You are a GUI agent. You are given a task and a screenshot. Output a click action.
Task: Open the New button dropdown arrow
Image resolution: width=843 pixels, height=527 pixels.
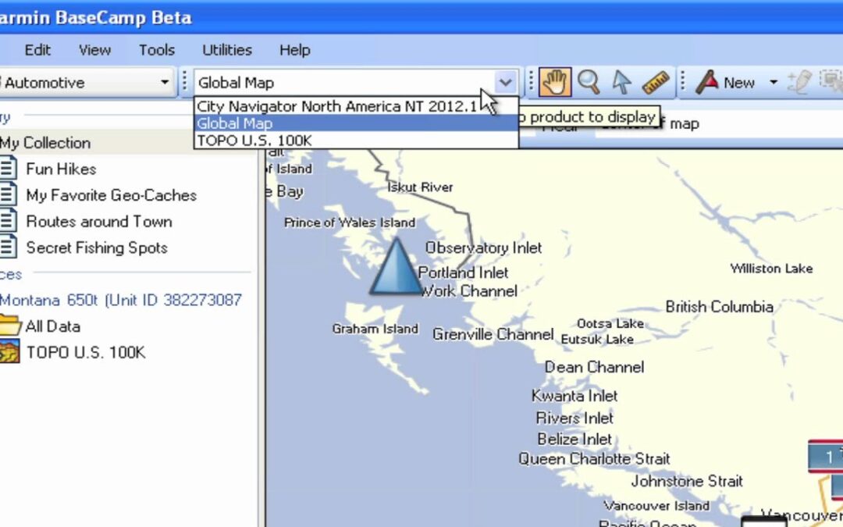[x=774, y=82]
